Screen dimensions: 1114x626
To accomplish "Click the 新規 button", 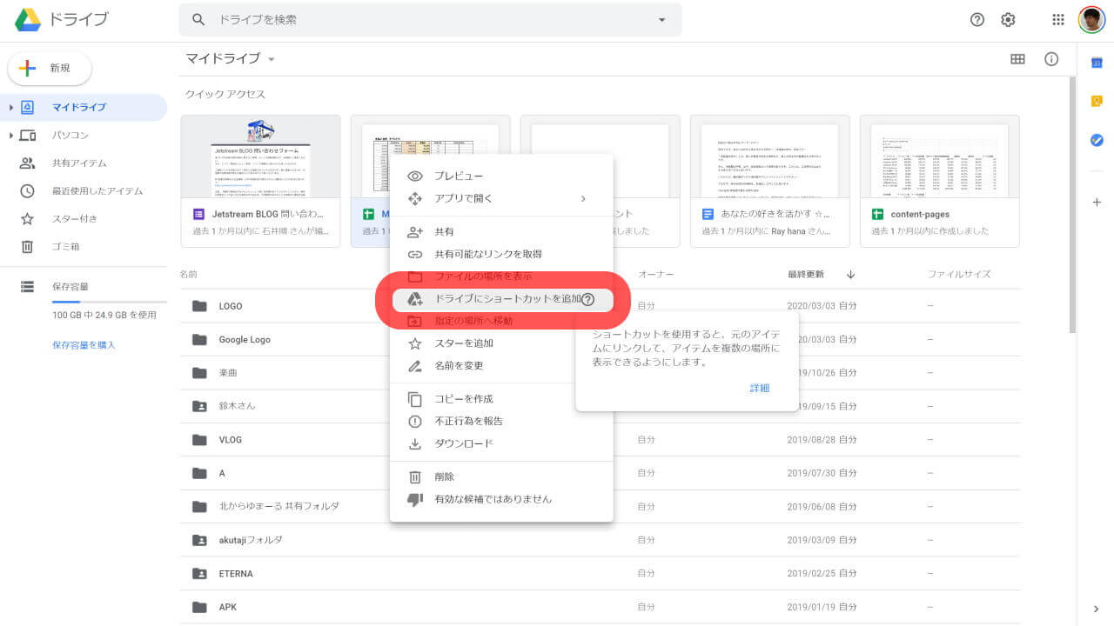I will 50,69.
